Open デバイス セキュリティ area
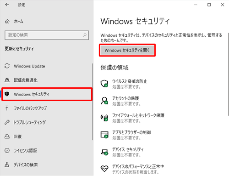 (122, 152)
